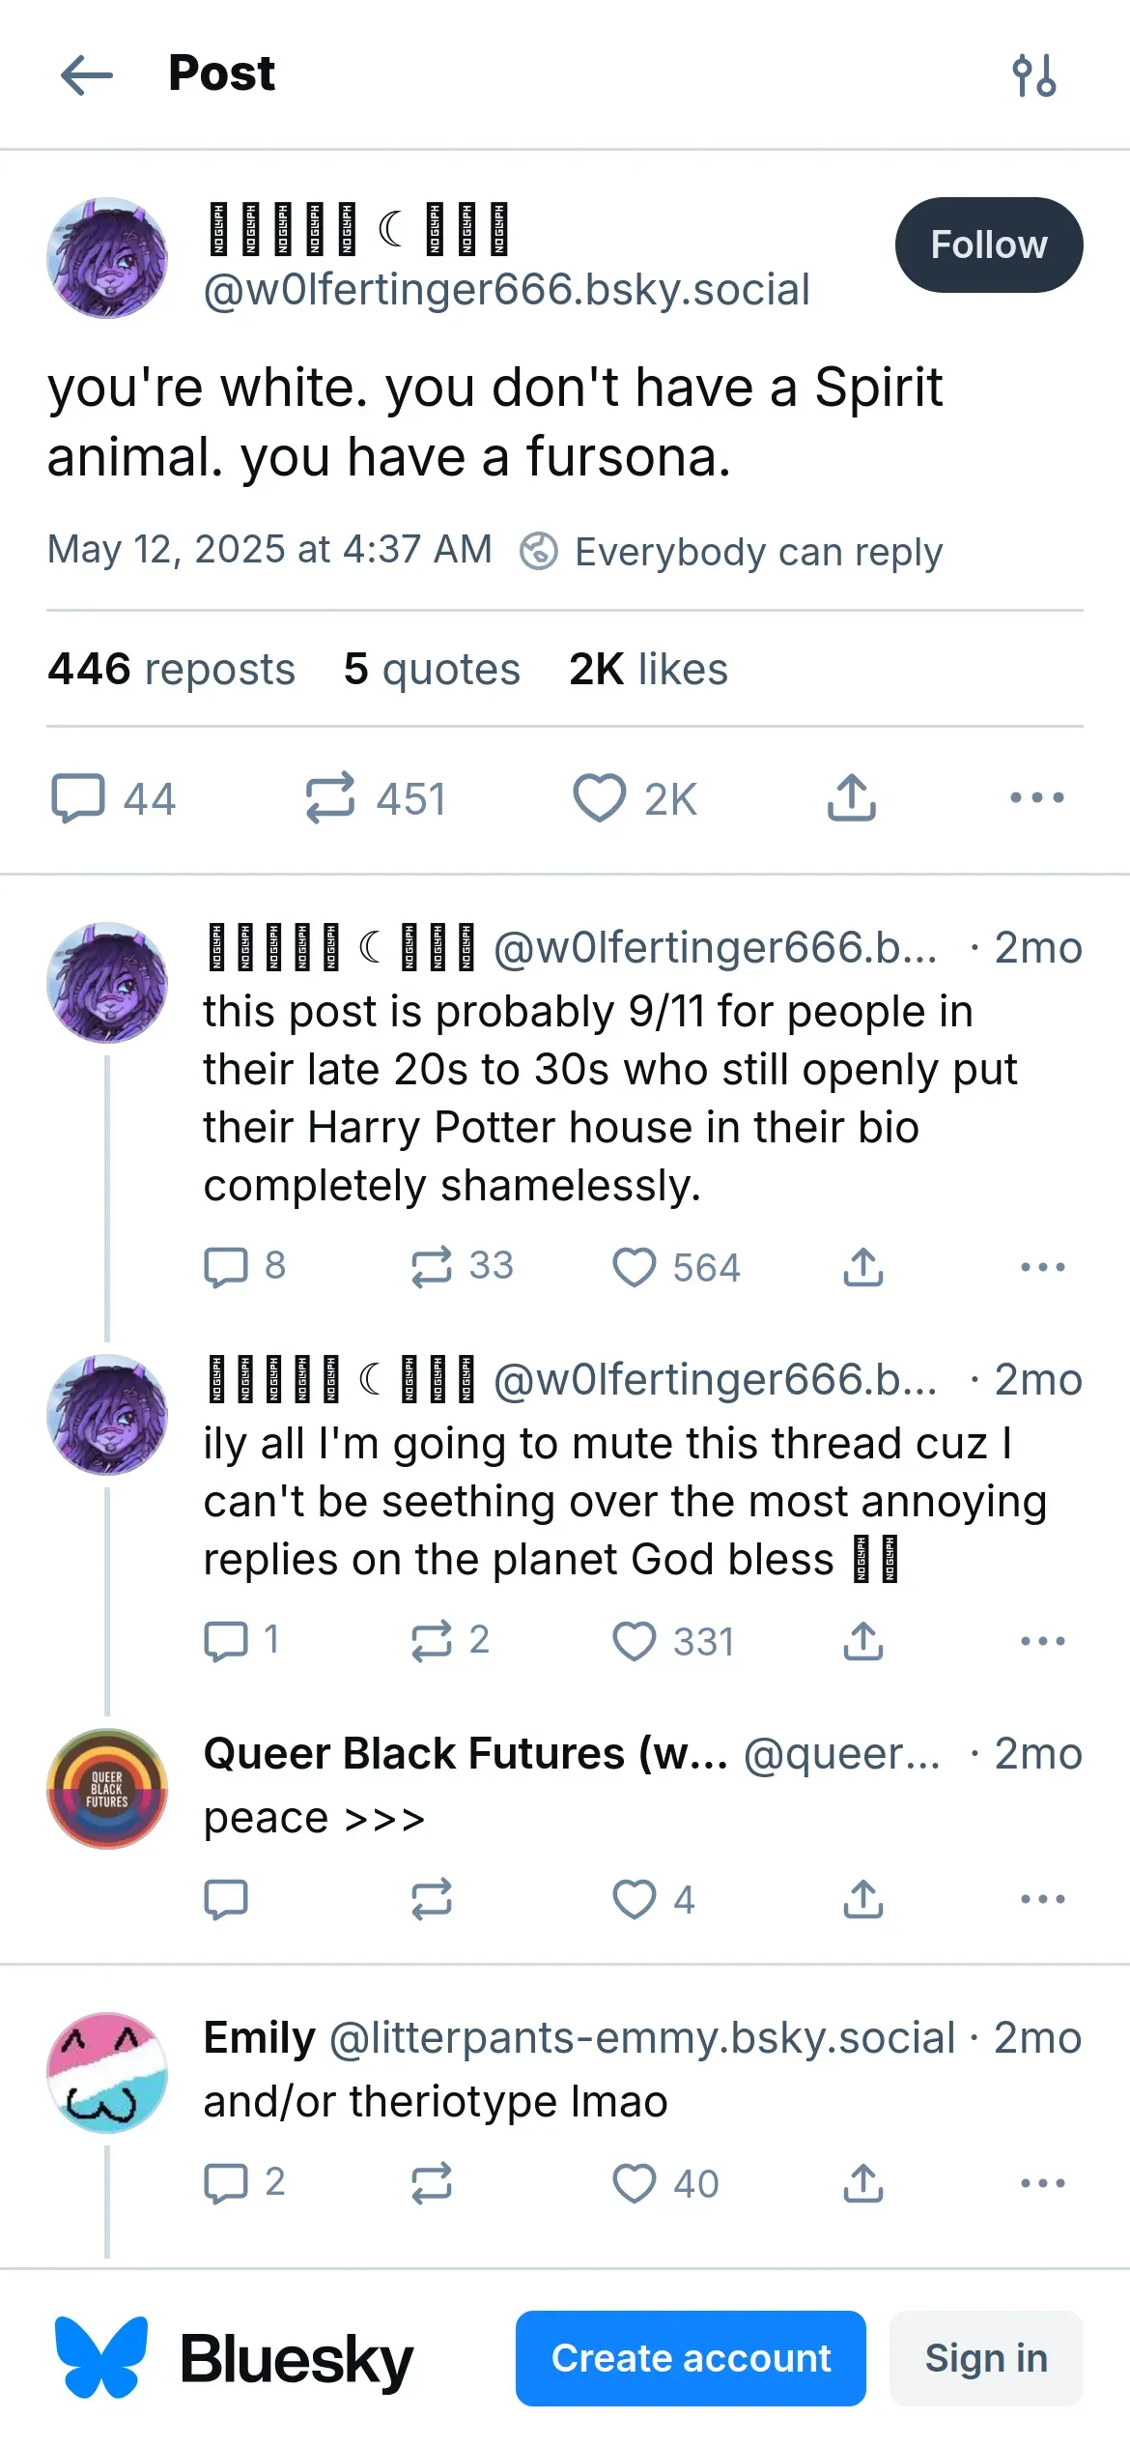Like the main post with the heart
The image size is (1130, 2447).
pyautogui.click(x=600, y=798)
